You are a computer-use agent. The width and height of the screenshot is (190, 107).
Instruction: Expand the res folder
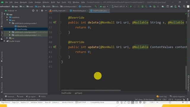7,38
